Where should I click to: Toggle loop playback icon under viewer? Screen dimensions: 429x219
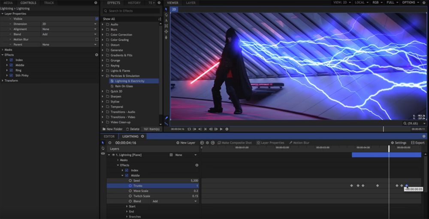[x=189, y=129]
